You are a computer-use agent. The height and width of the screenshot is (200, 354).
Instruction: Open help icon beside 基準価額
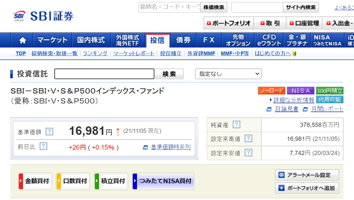click(50, 132)
